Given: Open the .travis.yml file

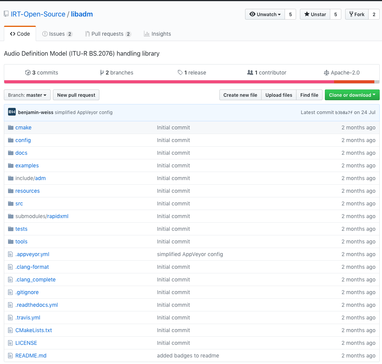Looking at the screenshot, I should 28,318.
